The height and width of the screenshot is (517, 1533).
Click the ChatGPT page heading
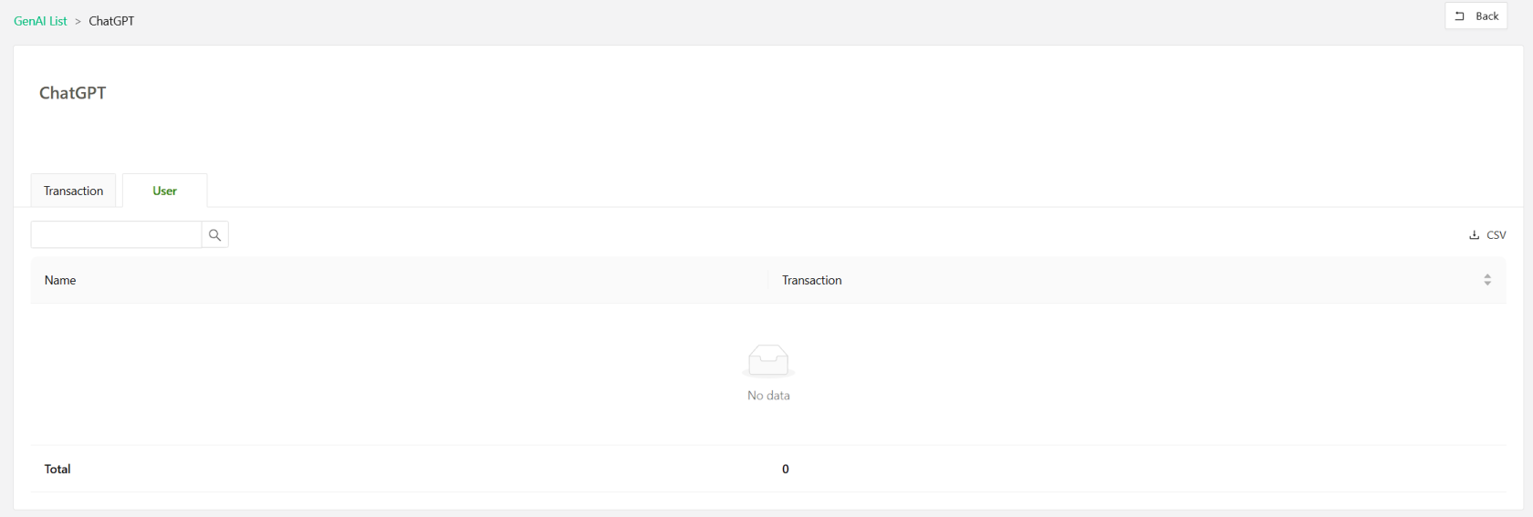click(73, 93)
